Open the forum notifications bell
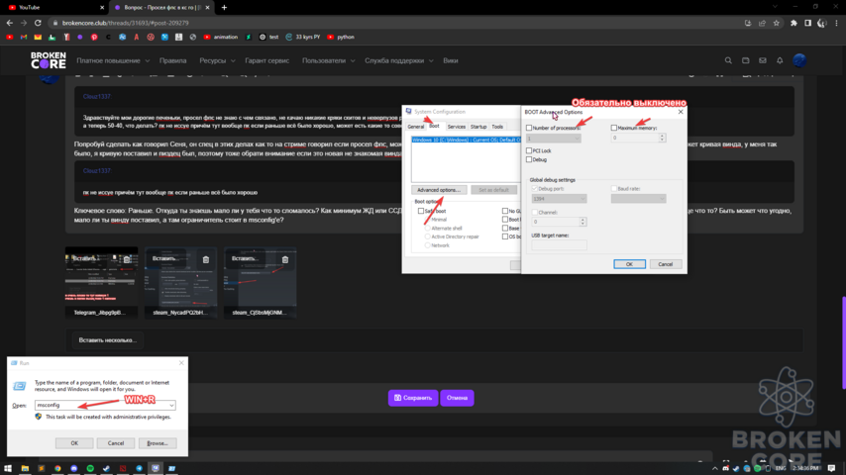The width and height of the screenshot is (846, 475). [x=780, y=61]
